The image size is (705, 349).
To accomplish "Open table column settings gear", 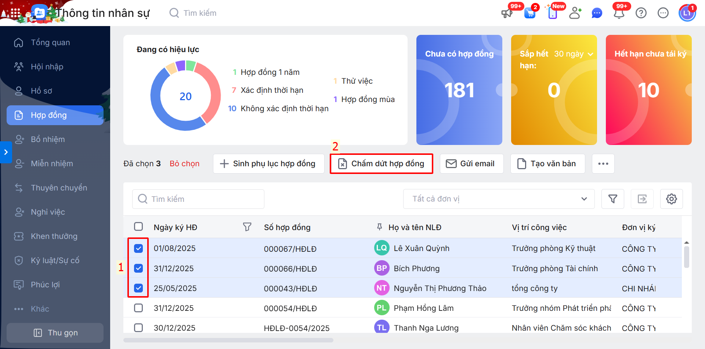I will point(671,199).
